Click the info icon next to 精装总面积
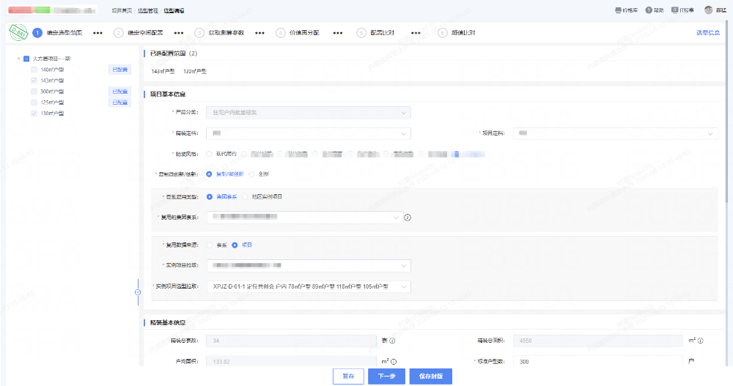733x386 pixels. pos(701,341)
